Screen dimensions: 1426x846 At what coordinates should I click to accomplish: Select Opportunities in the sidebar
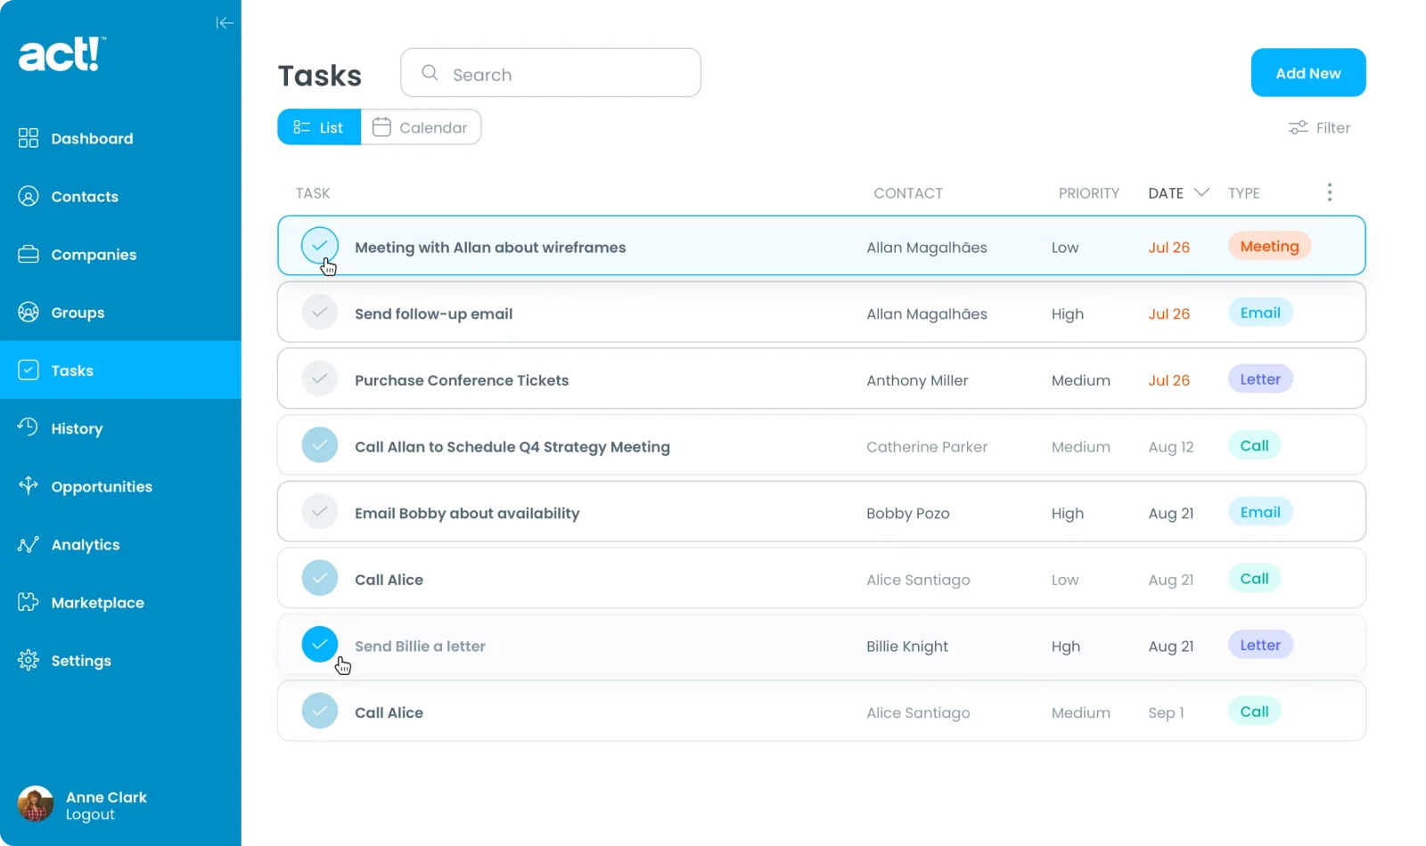(x=101, y=486)
